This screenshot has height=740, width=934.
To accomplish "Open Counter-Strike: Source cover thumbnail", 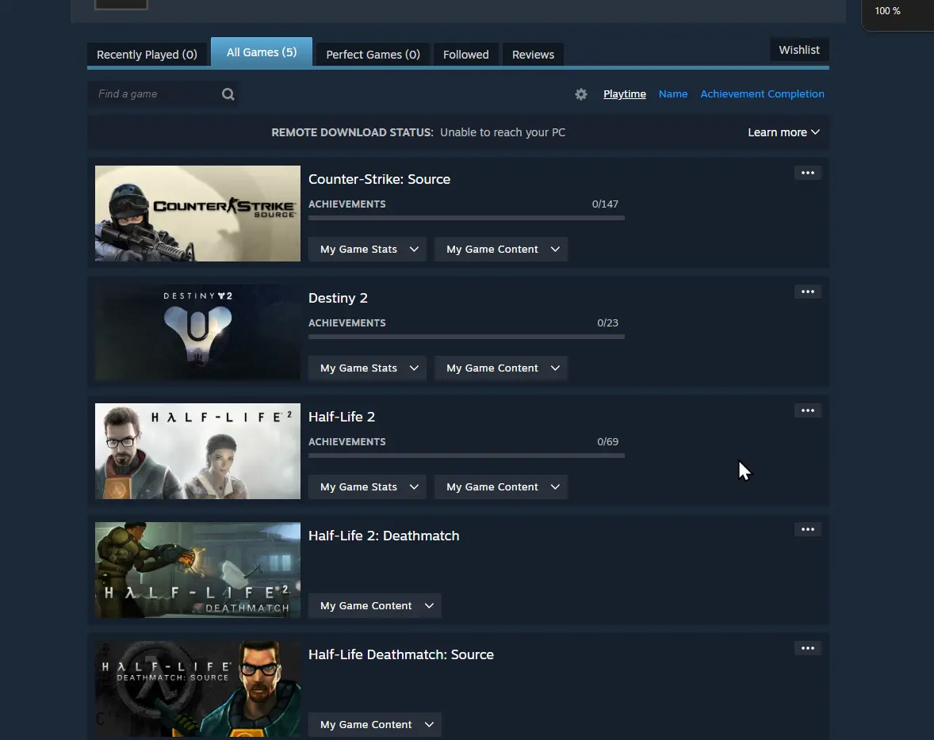I will click(197, 213).
